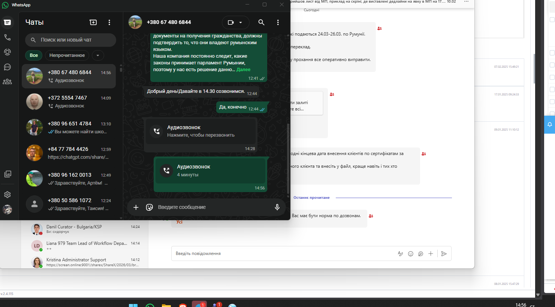Open chat +372 5554 7467
This screenshot has height=307, width=555.
tap(69, 102)
